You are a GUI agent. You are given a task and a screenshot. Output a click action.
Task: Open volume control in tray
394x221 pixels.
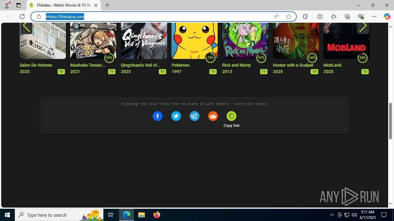pyautogui.click(x=354, y=215)
